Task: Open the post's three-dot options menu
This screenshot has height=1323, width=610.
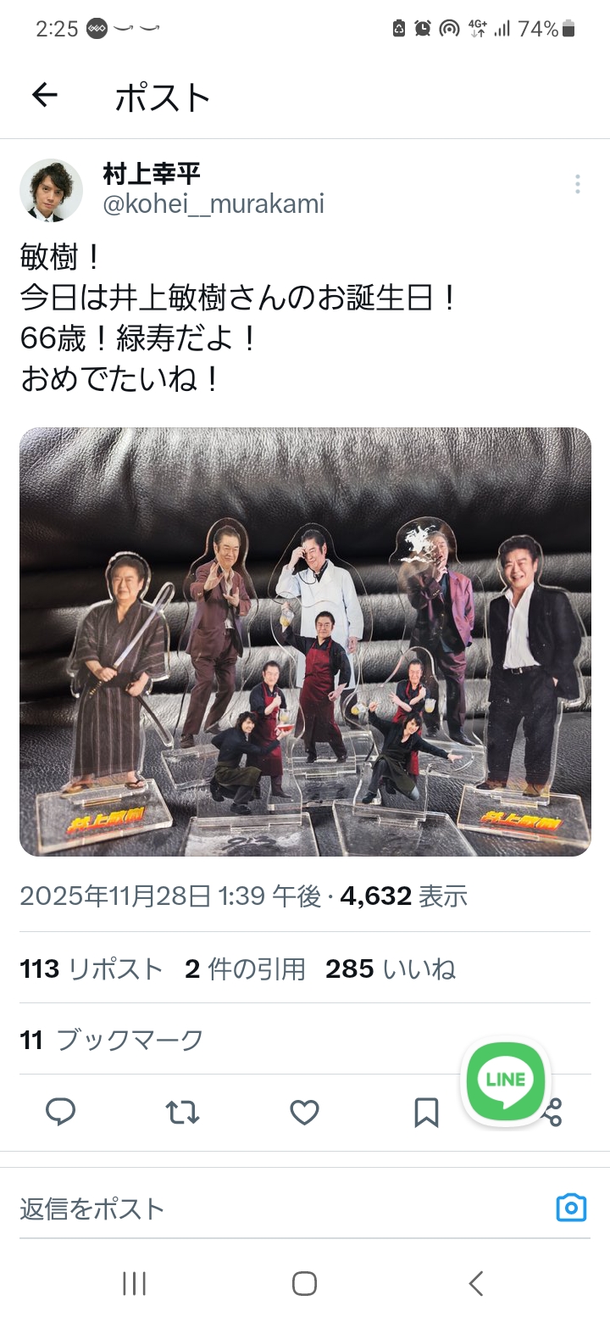Action: pos(577,184)
